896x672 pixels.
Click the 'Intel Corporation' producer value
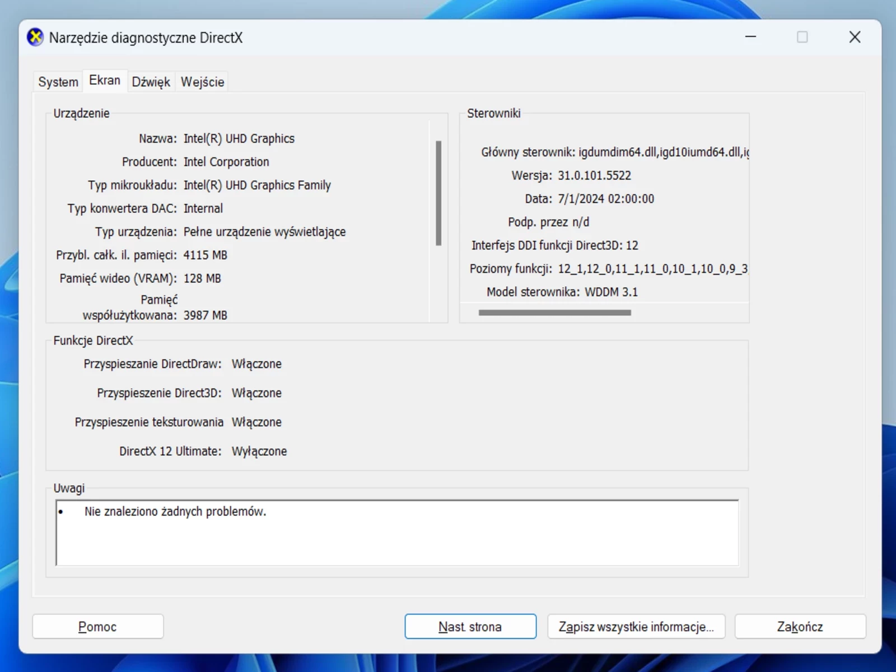226,162
